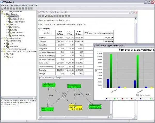Image resolution: width=155 pixels, height=123 pixels.
Task: Open the Settings menu
Action: [25, 5]
